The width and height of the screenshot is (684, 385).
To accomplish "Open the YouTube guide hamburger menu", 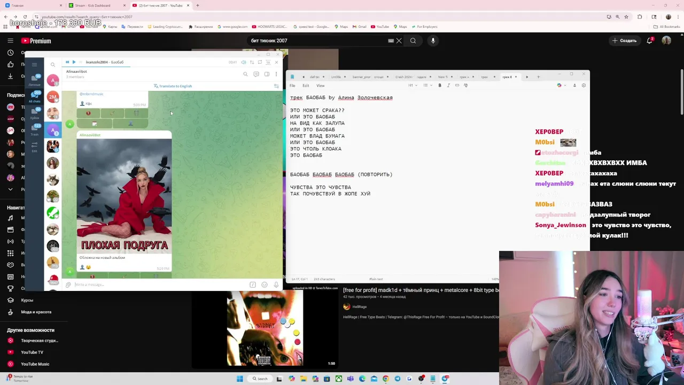I will (10, 41).
